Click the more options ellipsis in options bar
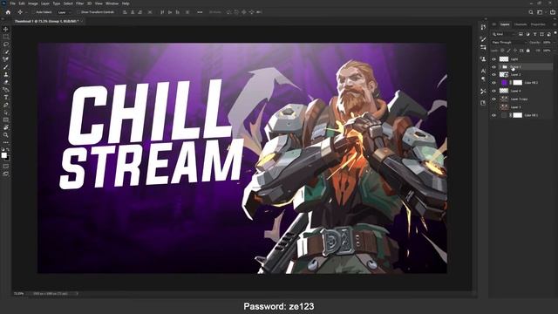Viewport: 558px width, 314px height. tap(200, 12)
